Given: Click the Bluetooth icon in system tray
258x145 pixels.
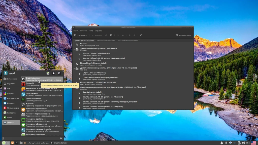Looking at the screenshot, I should point(226,143).
